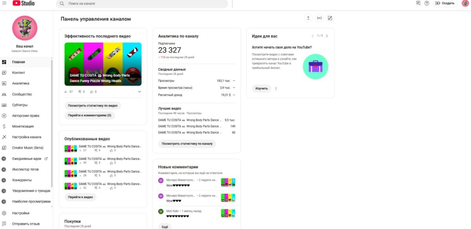This screenshot has height=229, width=471.
Task: Click the search field Поиск на канале
Action: coord(142,4)
